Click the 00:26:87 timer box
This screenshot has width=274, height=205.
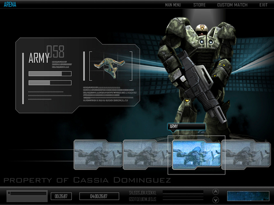[61, 197]
